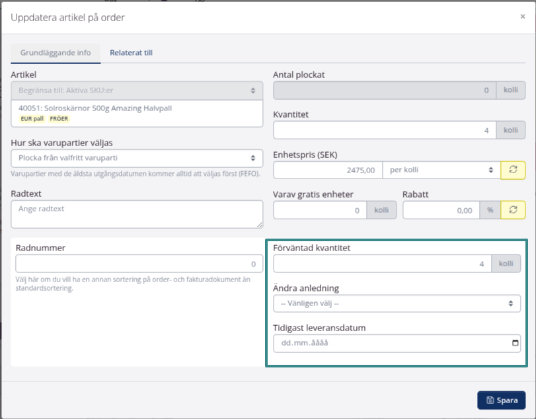The image size is (536, 419).
Task: Click the Enhetspris amount field
Action: pyautogui.click(x=326, y=171)
